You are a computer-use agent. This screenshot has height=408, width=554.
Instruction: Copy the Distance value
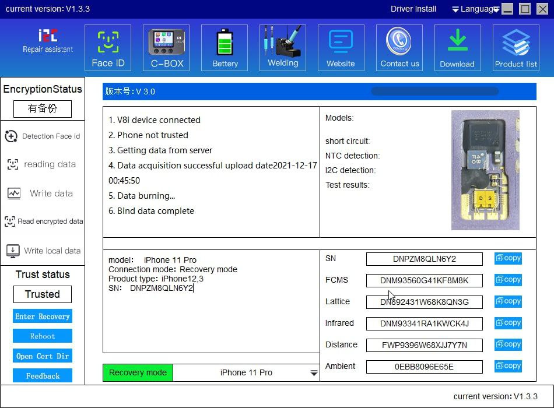[x=508, y=344]
